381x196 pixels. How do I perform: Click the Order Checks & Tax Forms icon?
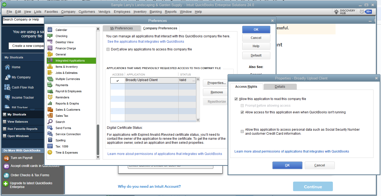pos(6,175)
